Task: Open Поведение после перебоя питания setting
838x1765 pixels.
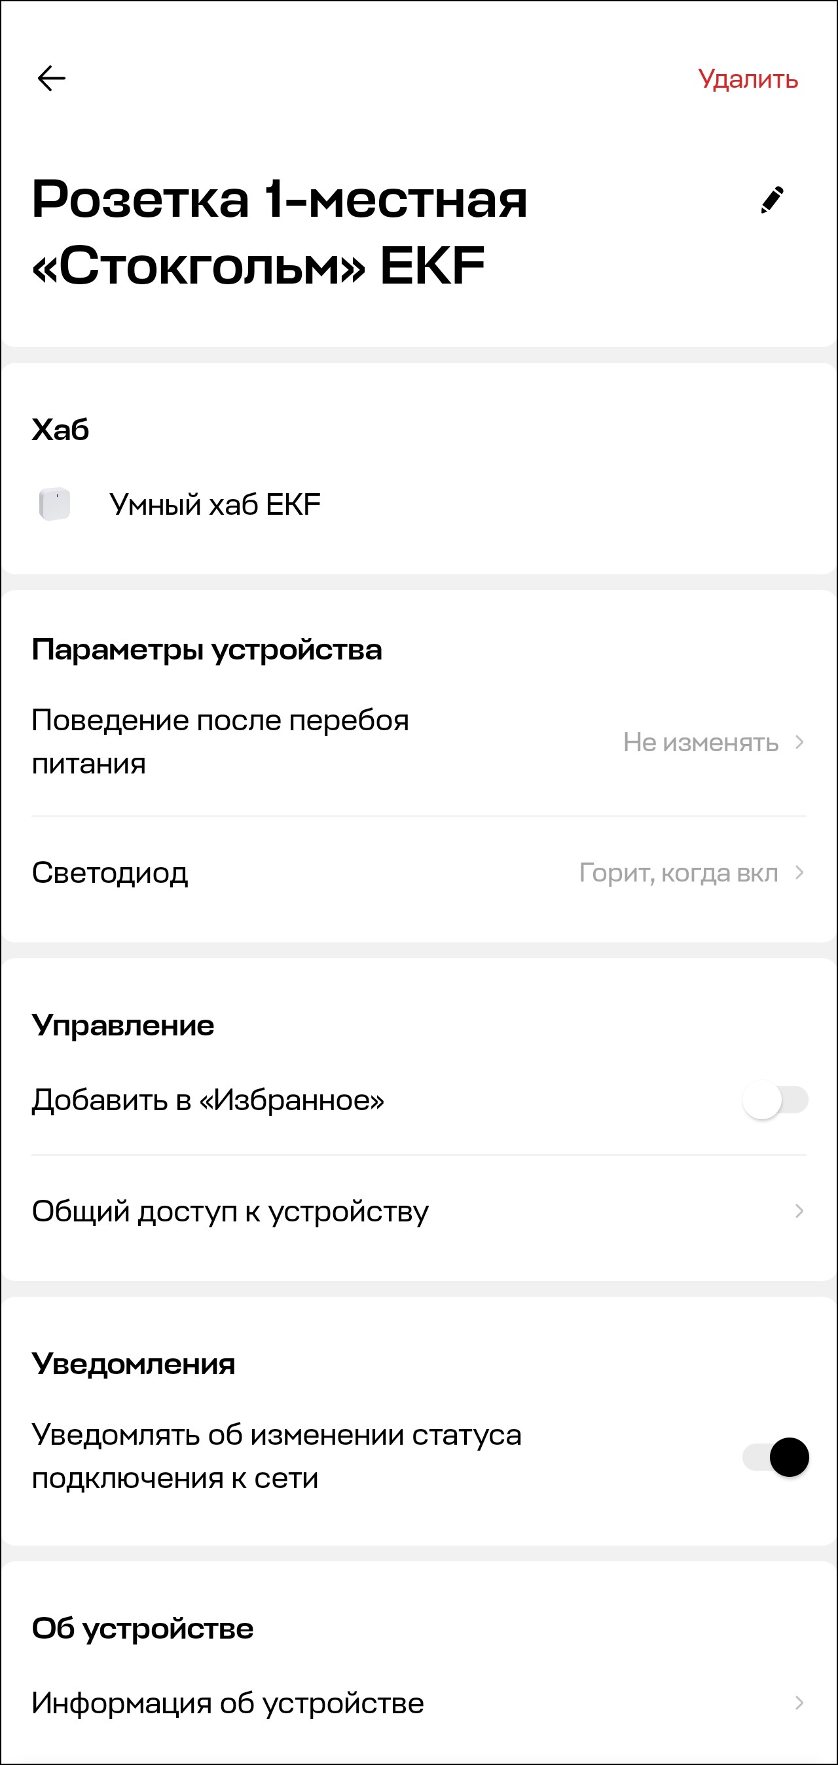Action: pos(221,741)
